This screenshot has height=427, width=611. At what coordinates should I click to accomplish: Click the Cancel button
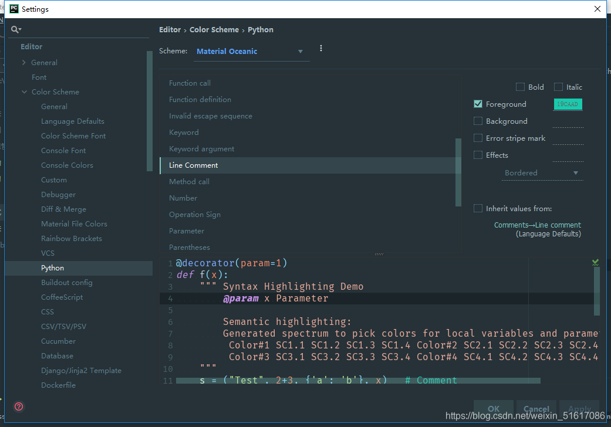536,409
